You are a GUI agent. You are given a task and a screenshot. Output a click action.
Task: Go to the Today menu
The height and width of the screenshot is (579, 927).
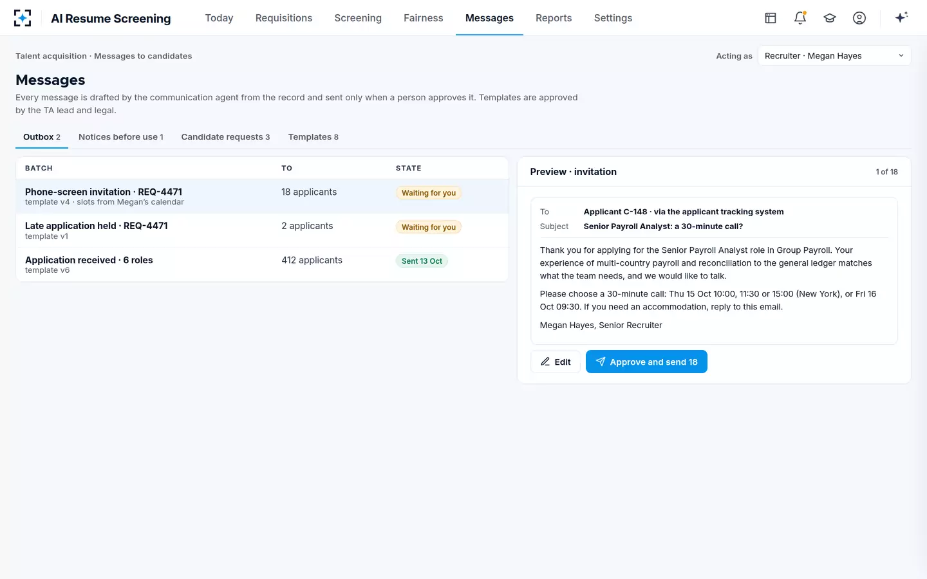[x=219, y=18]
